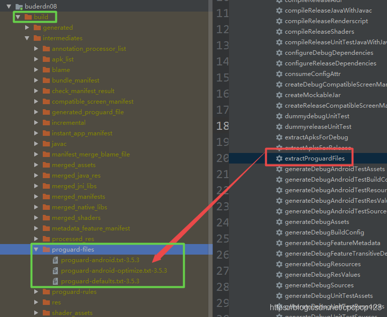
Task: Expand the generated folder
Action: [x=27, y=27]
